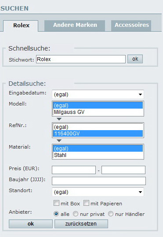
Task: Focus the Baujahr (JJJJ) field
Action: tap(99, 181)
